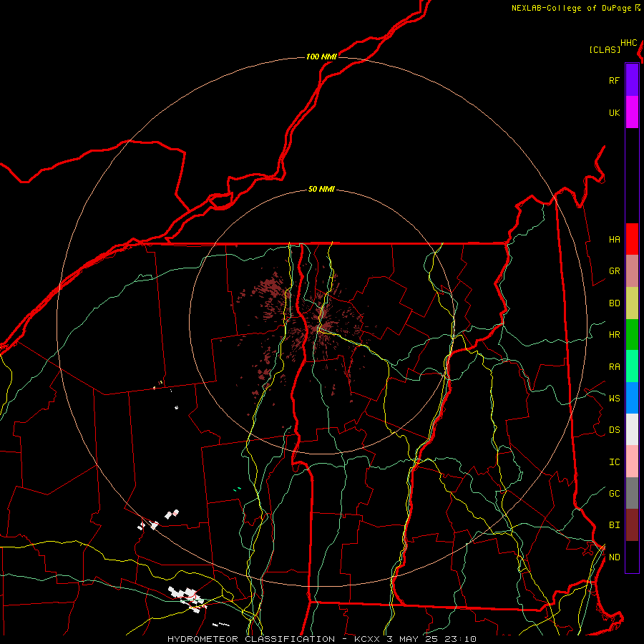Click the DS legend label

click(614, 430)
